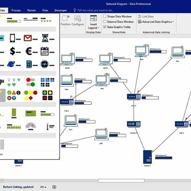
Task: Pick the hourglass data graphic icon
Action: 48,38
